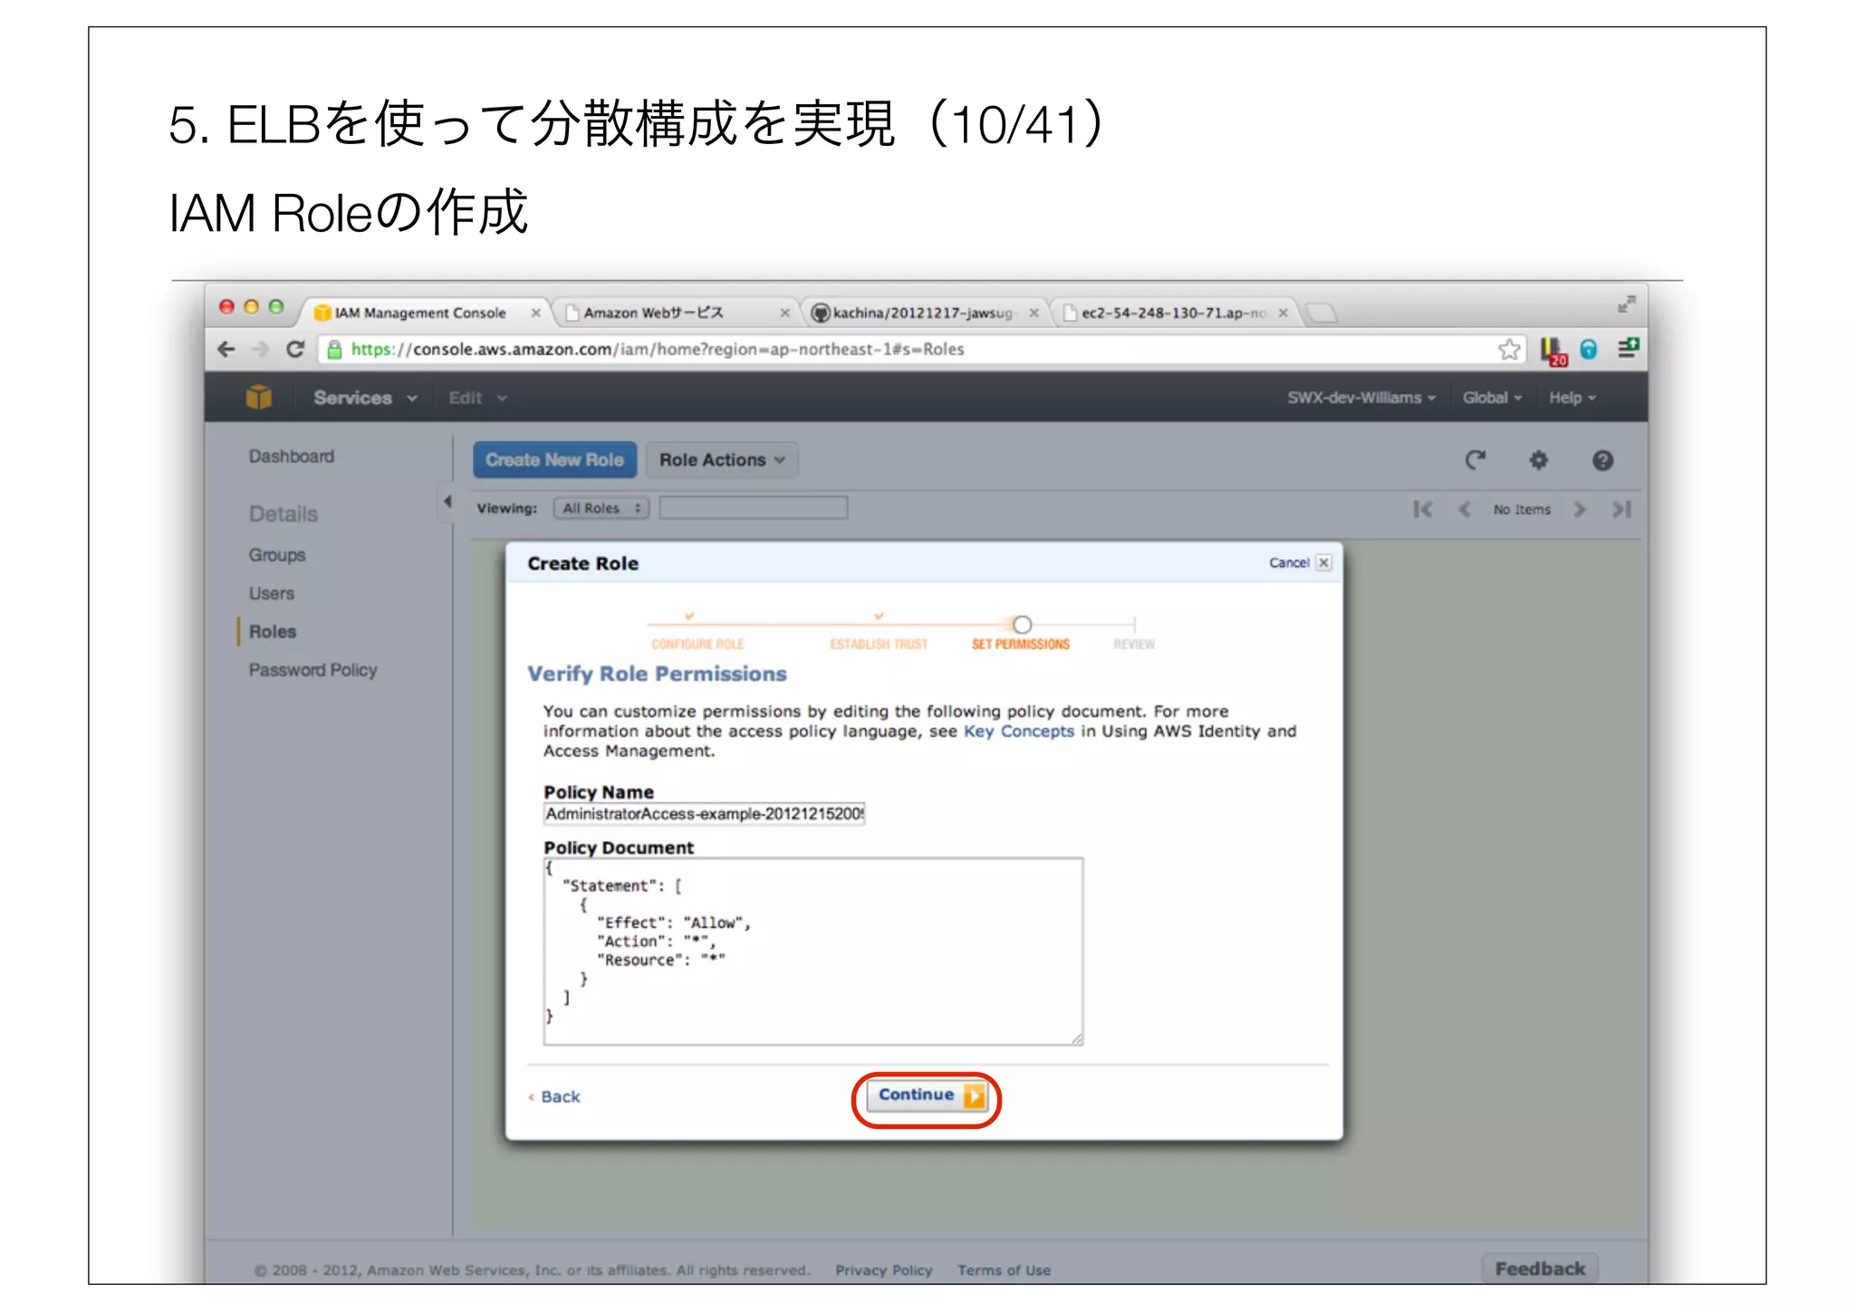The image size is (1855, 1311).
Task: Close the Create Role dialog with the X
Action: coord(1323,563)
